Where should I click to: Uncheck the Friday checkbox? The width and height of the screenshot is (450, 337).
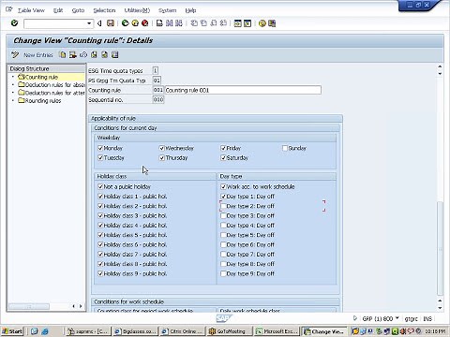click(x=223, y=148)
